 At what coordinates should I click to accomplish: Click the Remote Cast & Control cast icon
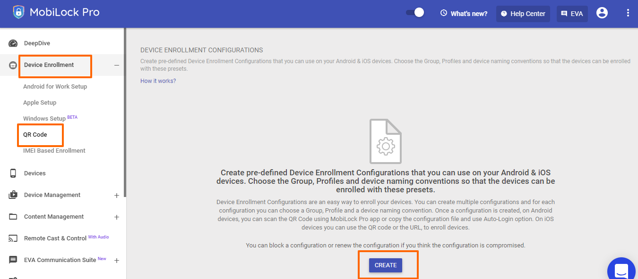pos(13,238)
